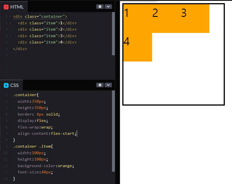Collapse the fold arrow on HTML line 5
This screenshot has height=184, width=232.
tap(10, 42)
